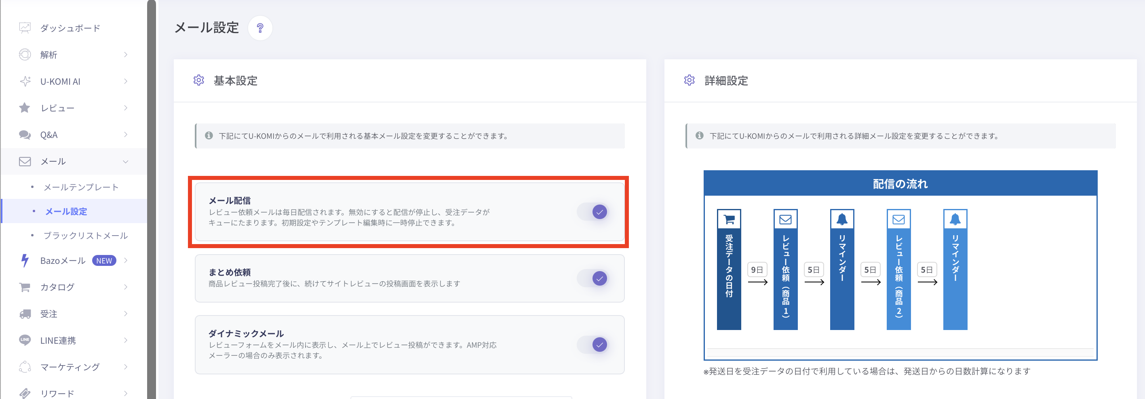Click the メール設定 page title
This screenshot has width=1145, height=399.
[x=207, y=28]
